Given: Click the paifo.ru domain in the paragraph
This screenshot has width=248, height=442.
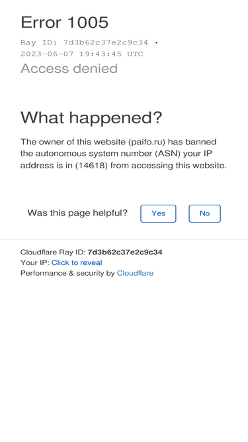Looking at the screenshot, I should [x=147, y=142].
